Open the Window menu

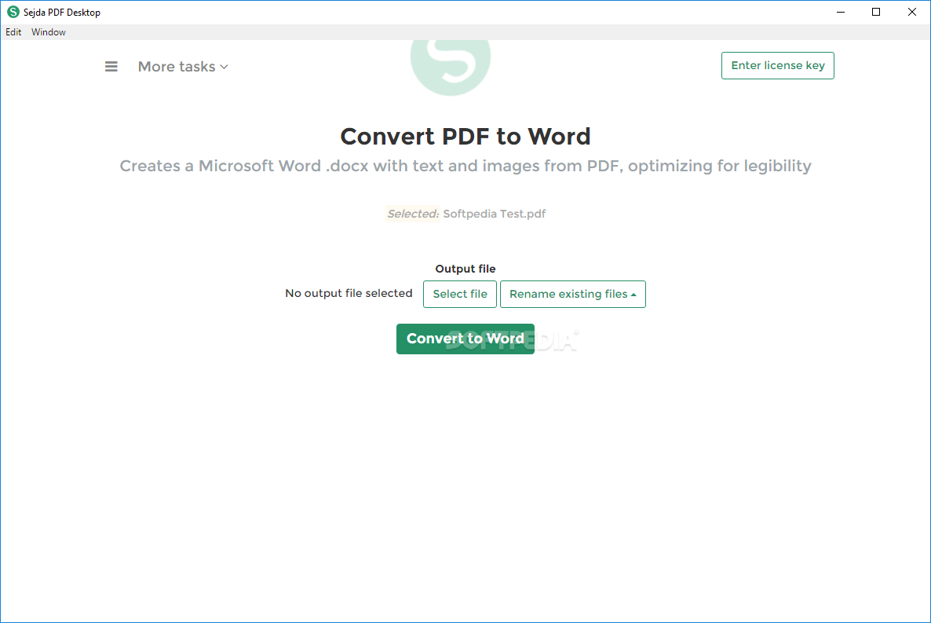(49, 32)
